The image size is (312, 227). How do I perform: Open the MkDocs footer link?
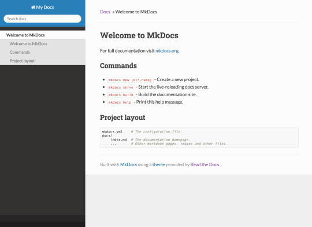[128, 164]
